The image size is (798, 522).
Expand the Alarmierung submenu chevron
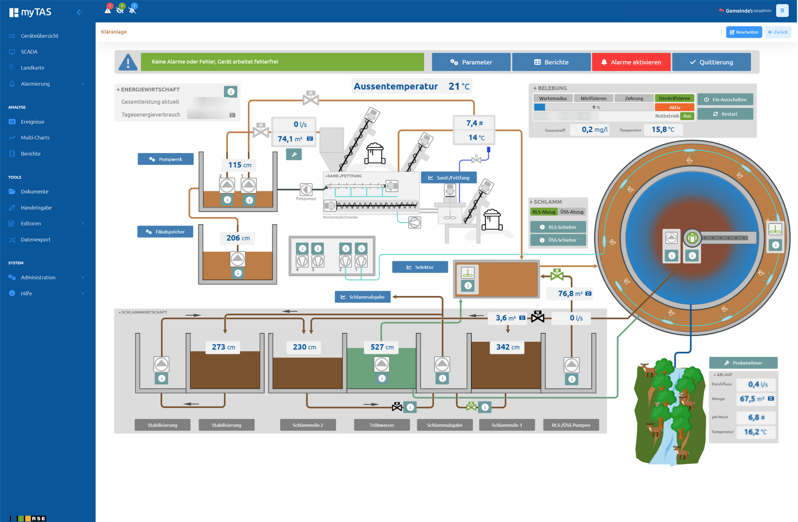pos(83,84)
